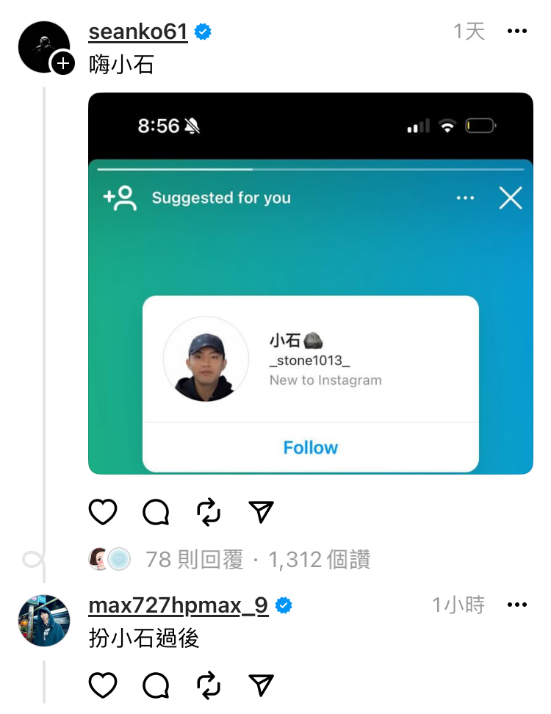View the 78 replies count
551x714 pixels.
pos(195,560)
